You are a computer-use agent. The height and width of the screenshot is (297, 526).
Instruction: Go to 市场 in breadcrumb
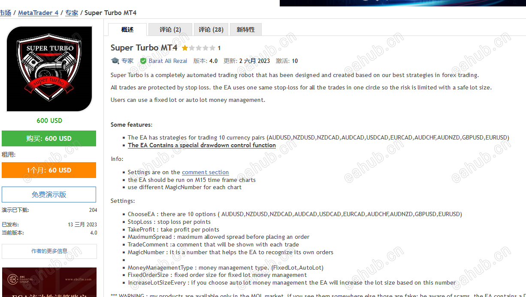click(5, 13)
